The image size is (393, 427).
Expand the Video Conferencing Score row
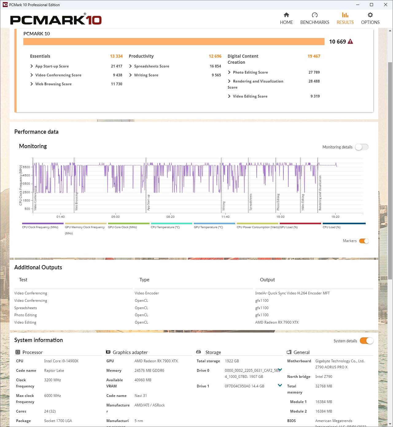(x=32, y=75)
